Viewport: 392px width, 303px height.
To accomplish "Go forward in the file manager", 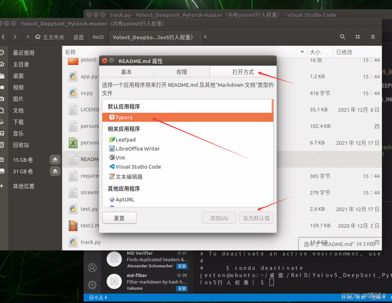I will tap(15, 37).
